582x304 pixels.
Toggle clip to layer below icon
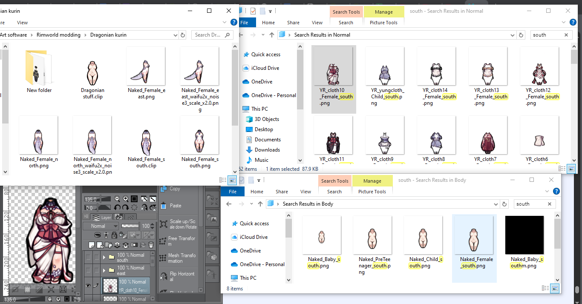click(x=98, y=235)
